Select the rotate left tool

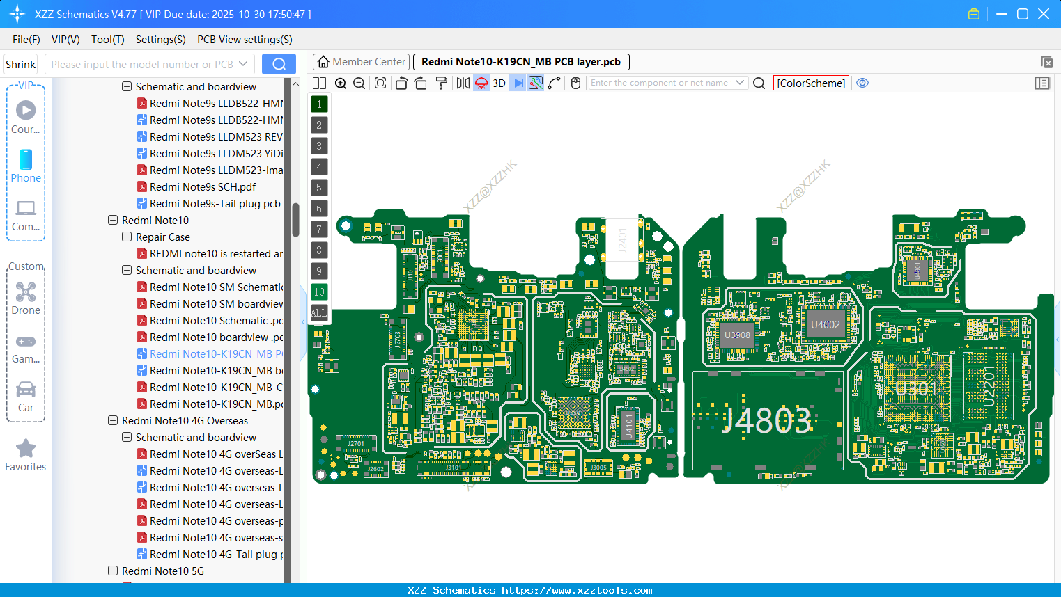click(x=401, y=83)
